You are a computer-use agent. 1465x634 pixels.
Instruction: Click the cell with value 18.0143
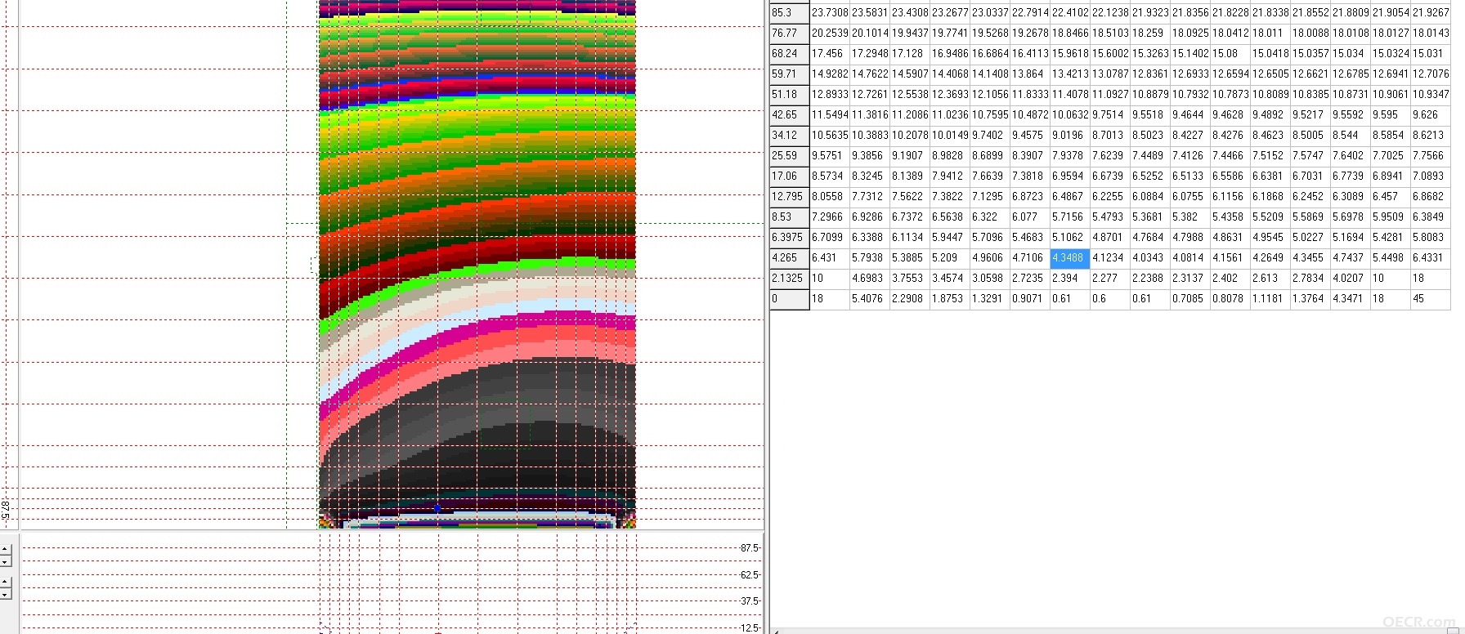(x=1431, y=33)
